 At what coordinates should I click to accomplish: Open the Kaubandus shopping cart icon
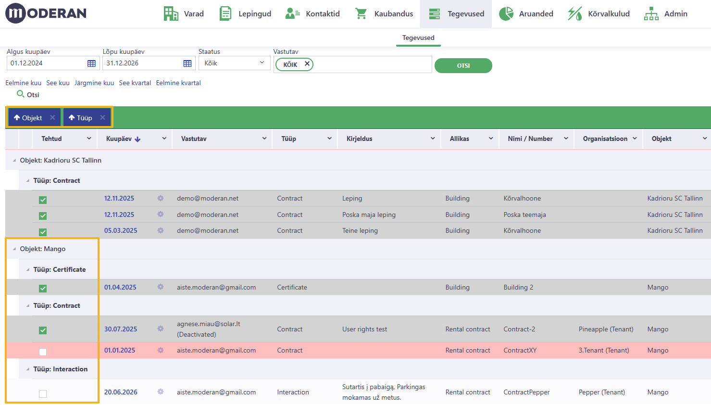(x=361, y=13)
